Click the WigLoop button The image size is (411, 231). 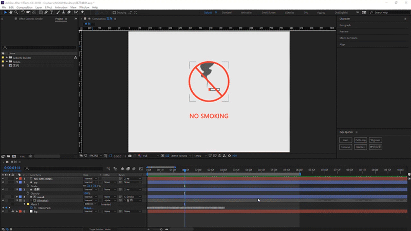tap(376, 140)
